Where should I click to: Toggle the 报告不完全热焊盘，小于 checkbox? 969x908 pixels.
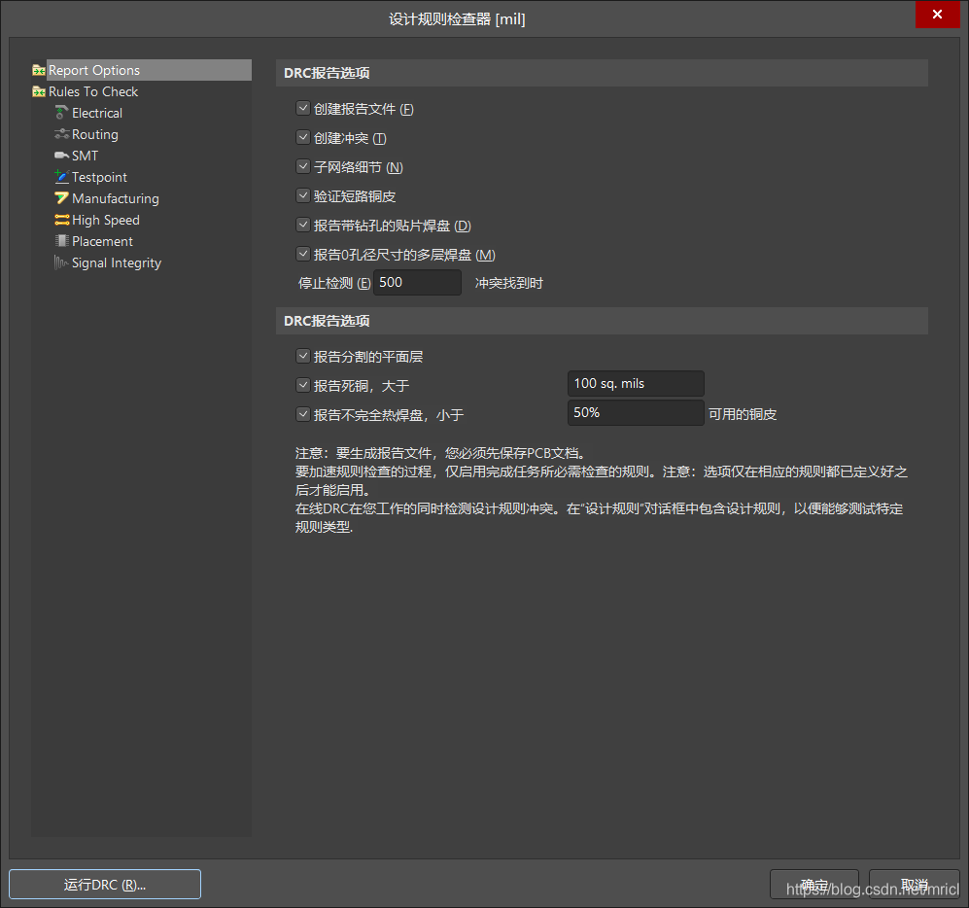(303, 414)
